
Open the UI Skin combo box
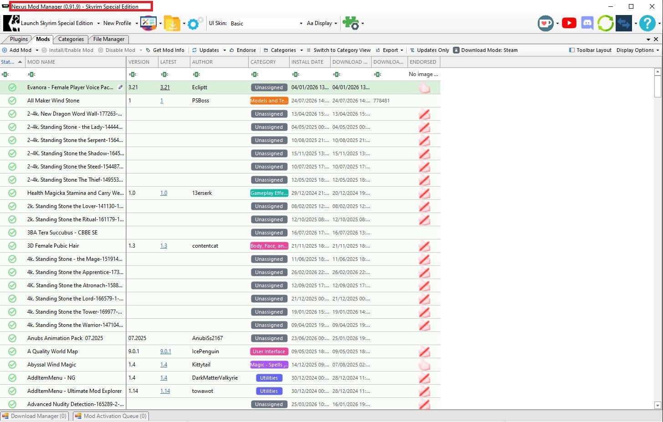coord(266,23)
